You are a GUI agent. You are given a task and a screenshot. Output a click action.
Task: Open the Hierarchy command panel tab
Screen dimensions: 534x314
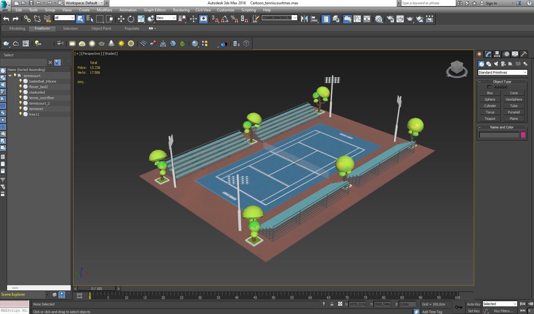[497, 54]
